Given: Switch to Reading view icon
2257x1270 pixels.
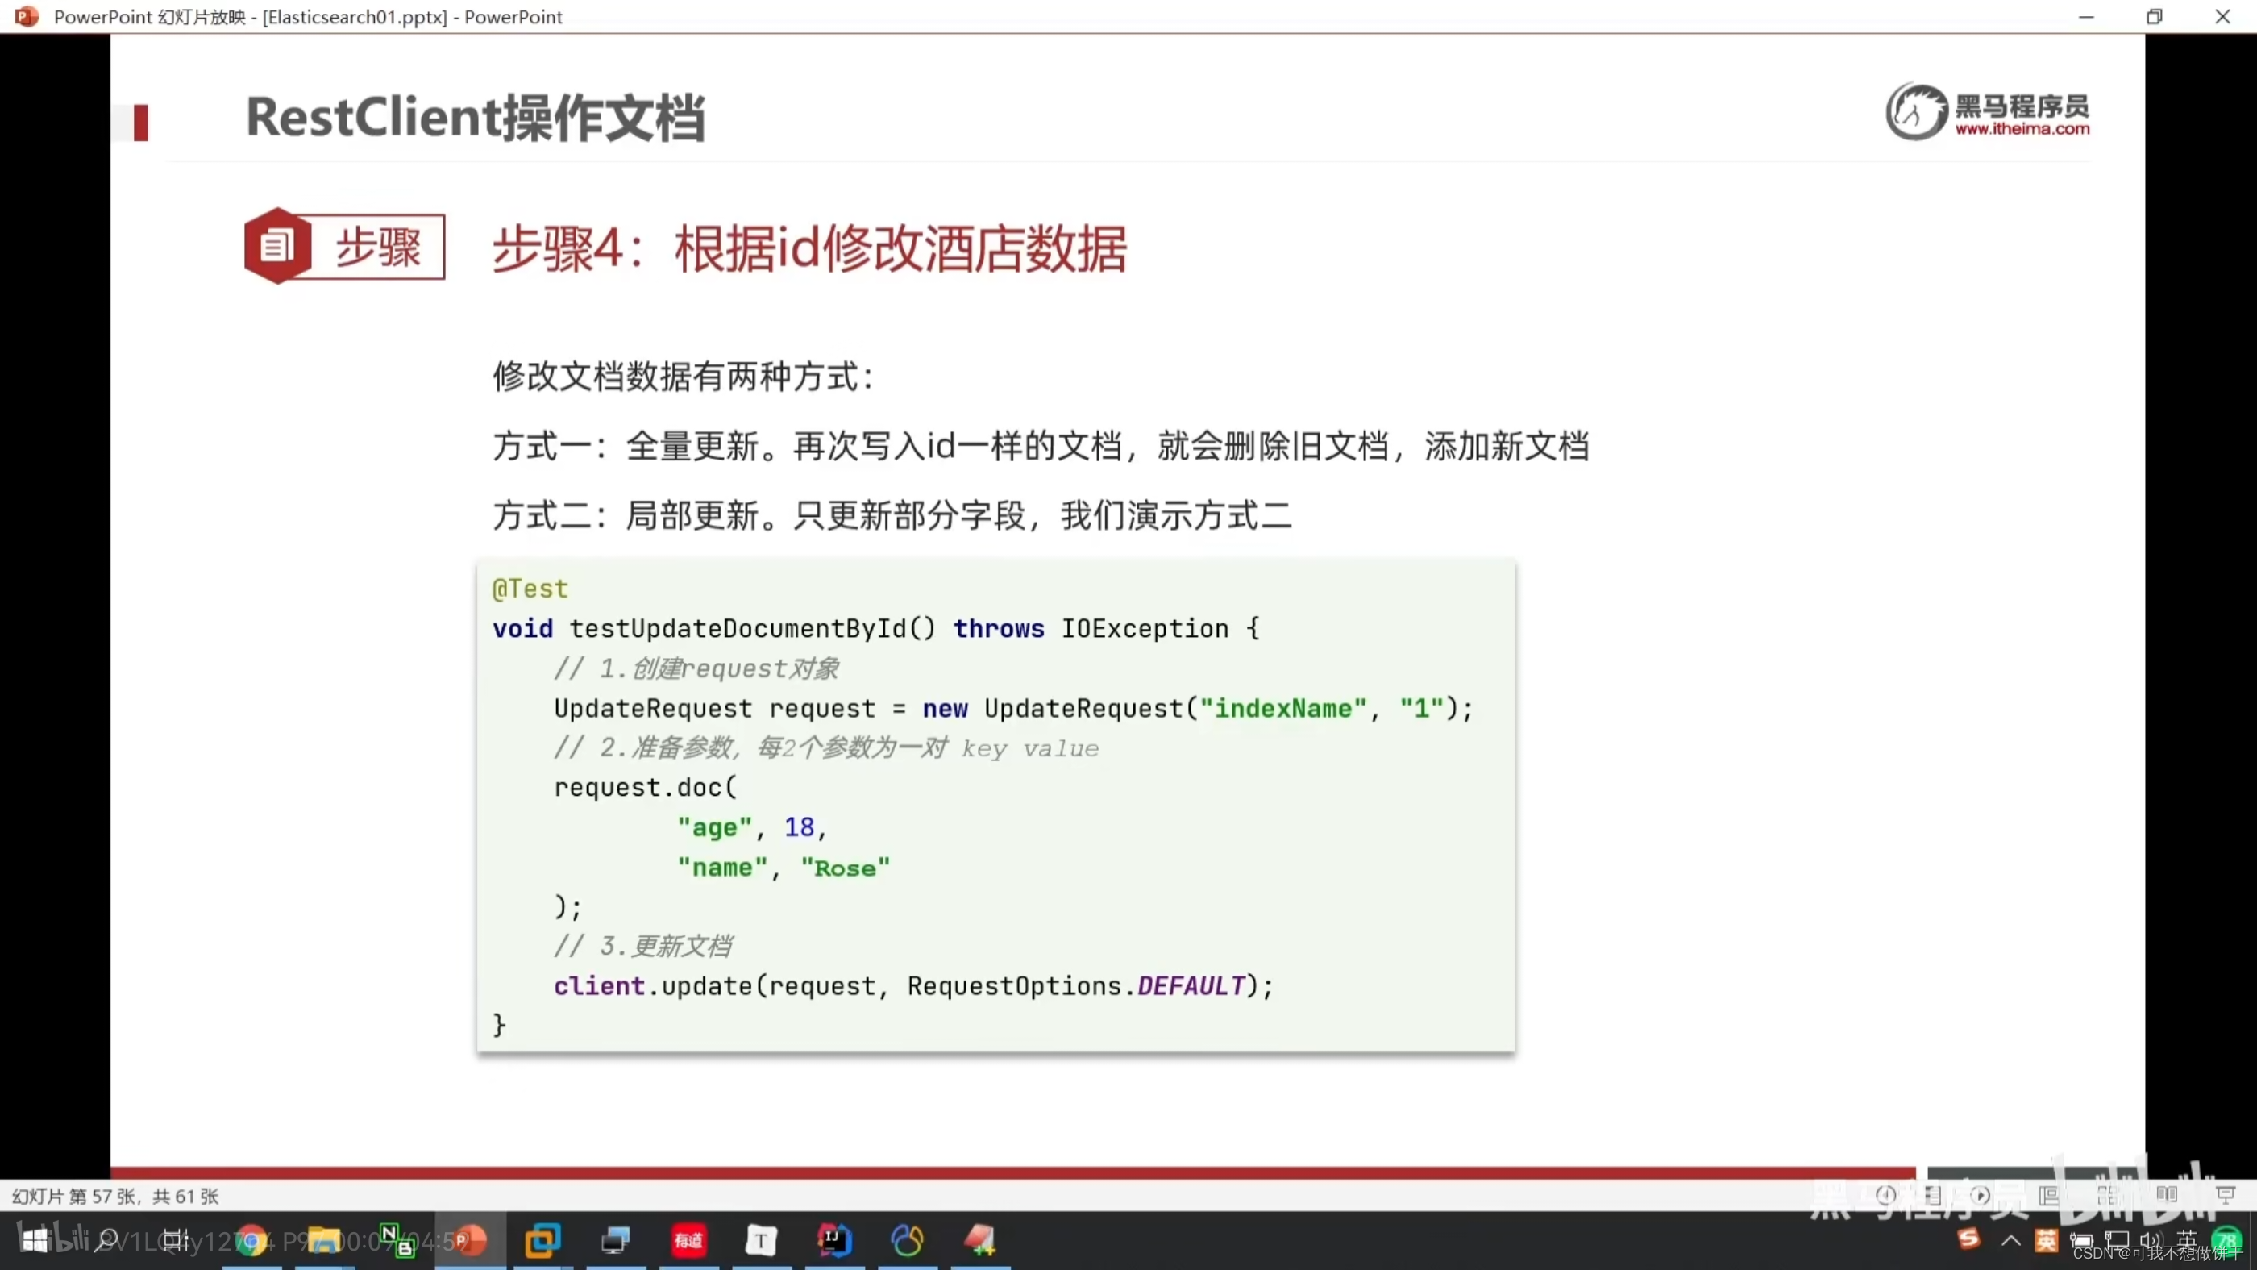Looking at the screenshot, I should tap(2167, 1196).
